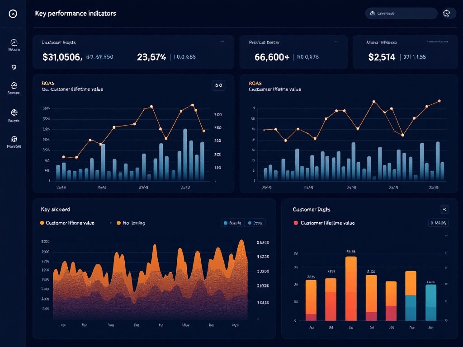Toggle the orange No landing legend item
Viewport: 463px width, 347px height.
pyautogui.click(x=118, y=223)
